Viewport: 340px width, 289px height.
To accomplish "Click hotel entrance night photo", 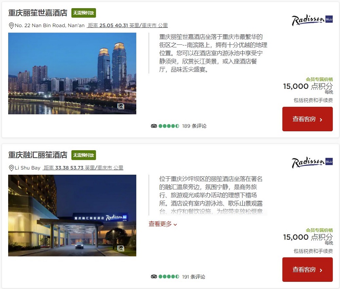I will pyautogui.click(x=72, y=215).
